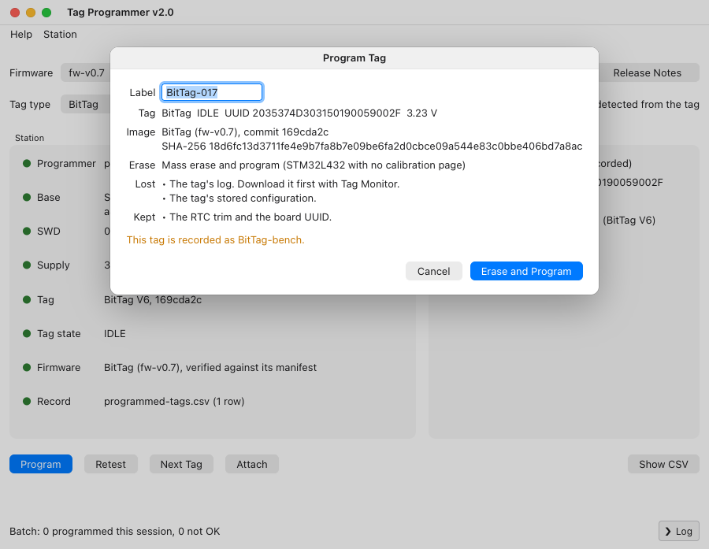Click the green Record status dot
This screenshot has width=709, height=549.
[x=27, y=401]
